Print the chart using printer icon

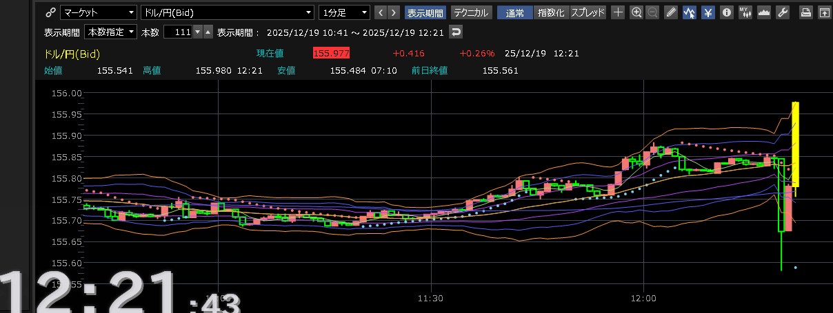(805, 12)
